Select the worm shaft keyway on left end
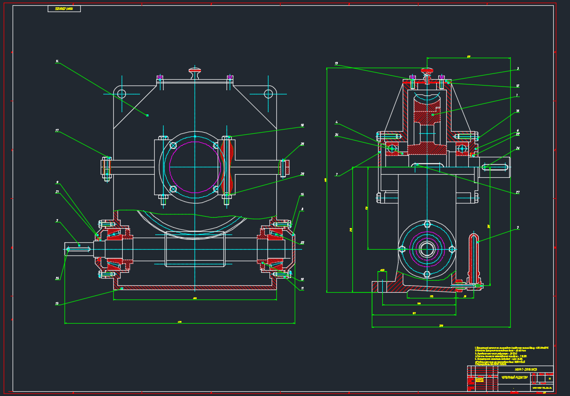This screenshot has width=570, height=396. (79, 249)
